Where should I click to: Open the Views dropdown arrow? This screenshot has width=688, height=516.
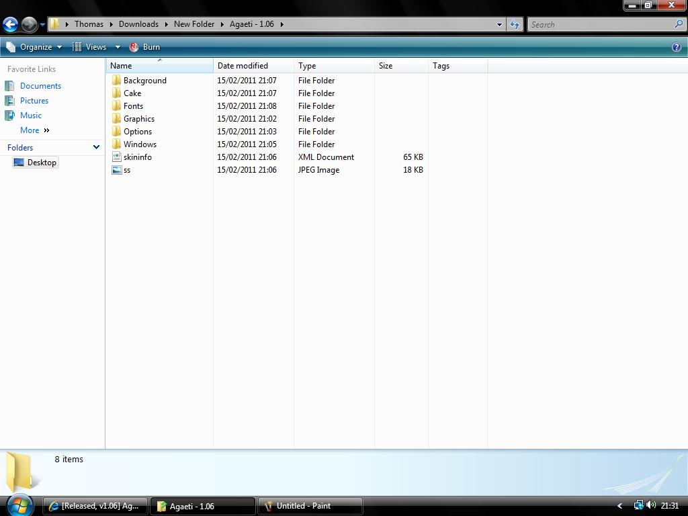coord(118,47)
